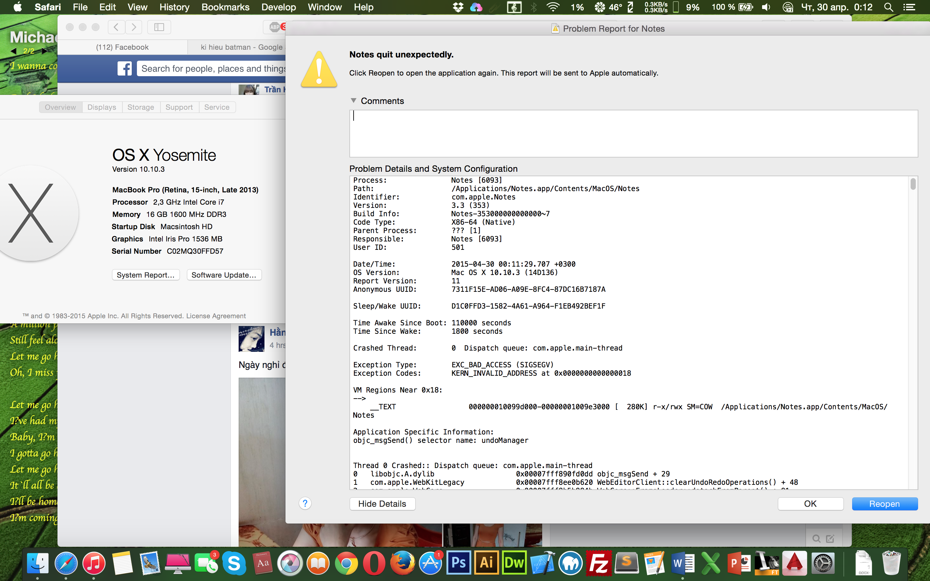Click the Bluetooth menu bar icon
The height and width of the screenshot is (581, 930).
[534, 7]
